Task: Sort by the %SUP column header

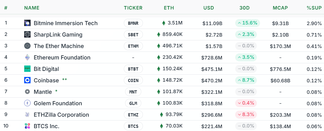Action: 314,8
